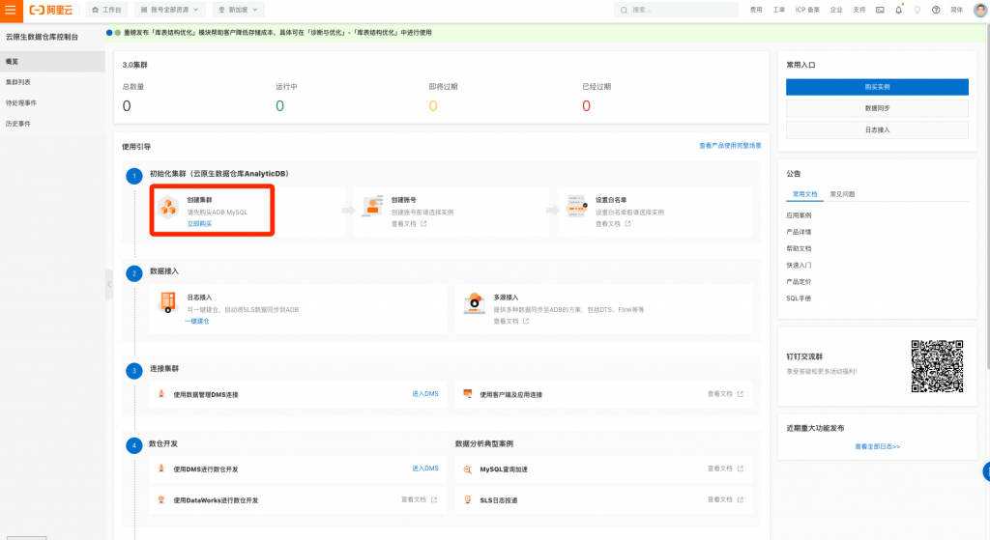Click external-link icon in 多源接入 card

point(526,321)
